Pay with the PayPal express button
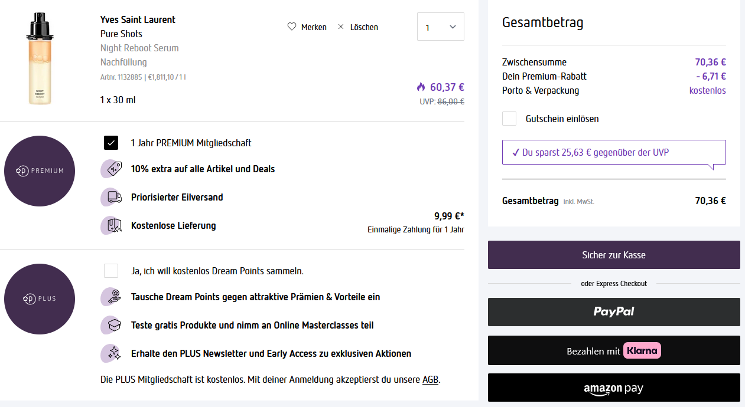 point(614,312)
